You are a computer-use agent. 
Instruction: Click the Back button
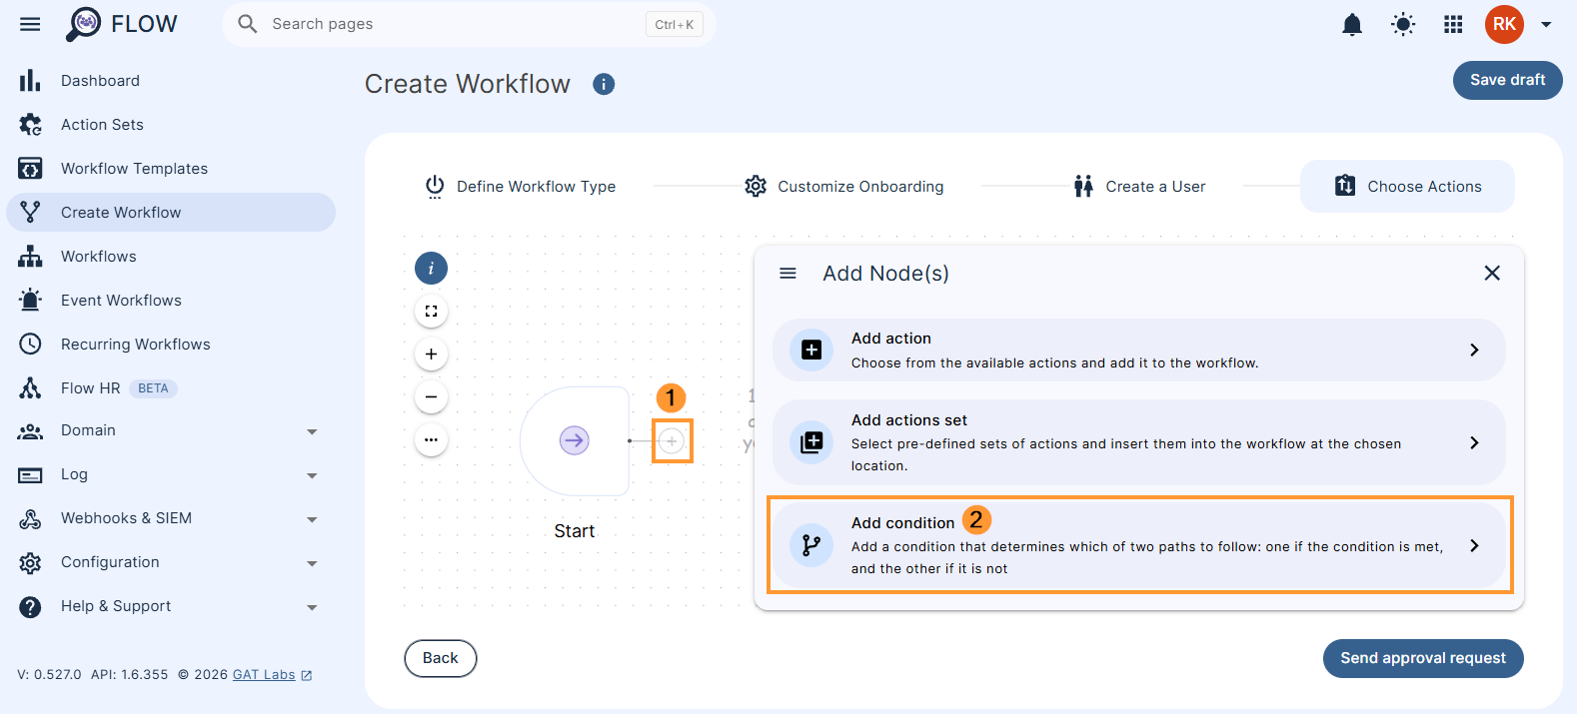[441, 658]
